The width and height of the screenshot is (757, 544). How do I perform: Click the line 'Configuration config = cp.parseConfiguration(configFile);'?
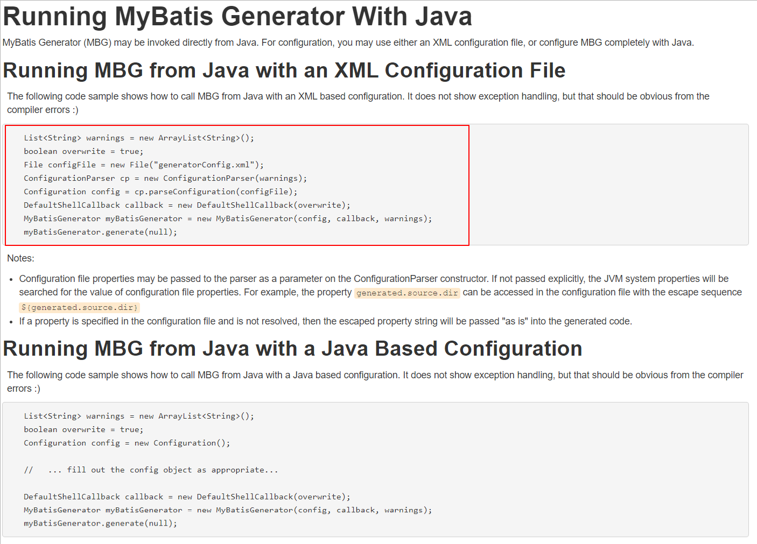[160, 192]
